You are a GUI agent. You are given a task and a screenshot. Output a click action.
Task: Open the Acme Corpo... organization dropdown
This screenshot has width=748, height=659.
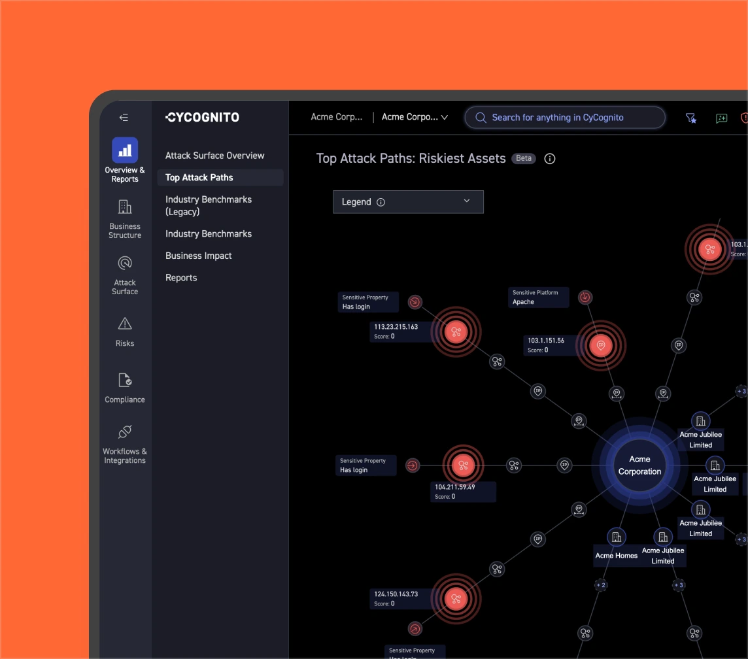coord(415,118)
